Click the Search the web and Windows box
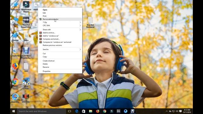 [42, 111]
